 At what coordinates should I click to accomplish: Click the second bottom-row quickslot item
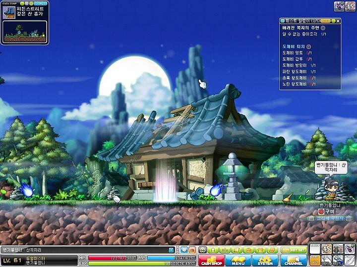326,261
